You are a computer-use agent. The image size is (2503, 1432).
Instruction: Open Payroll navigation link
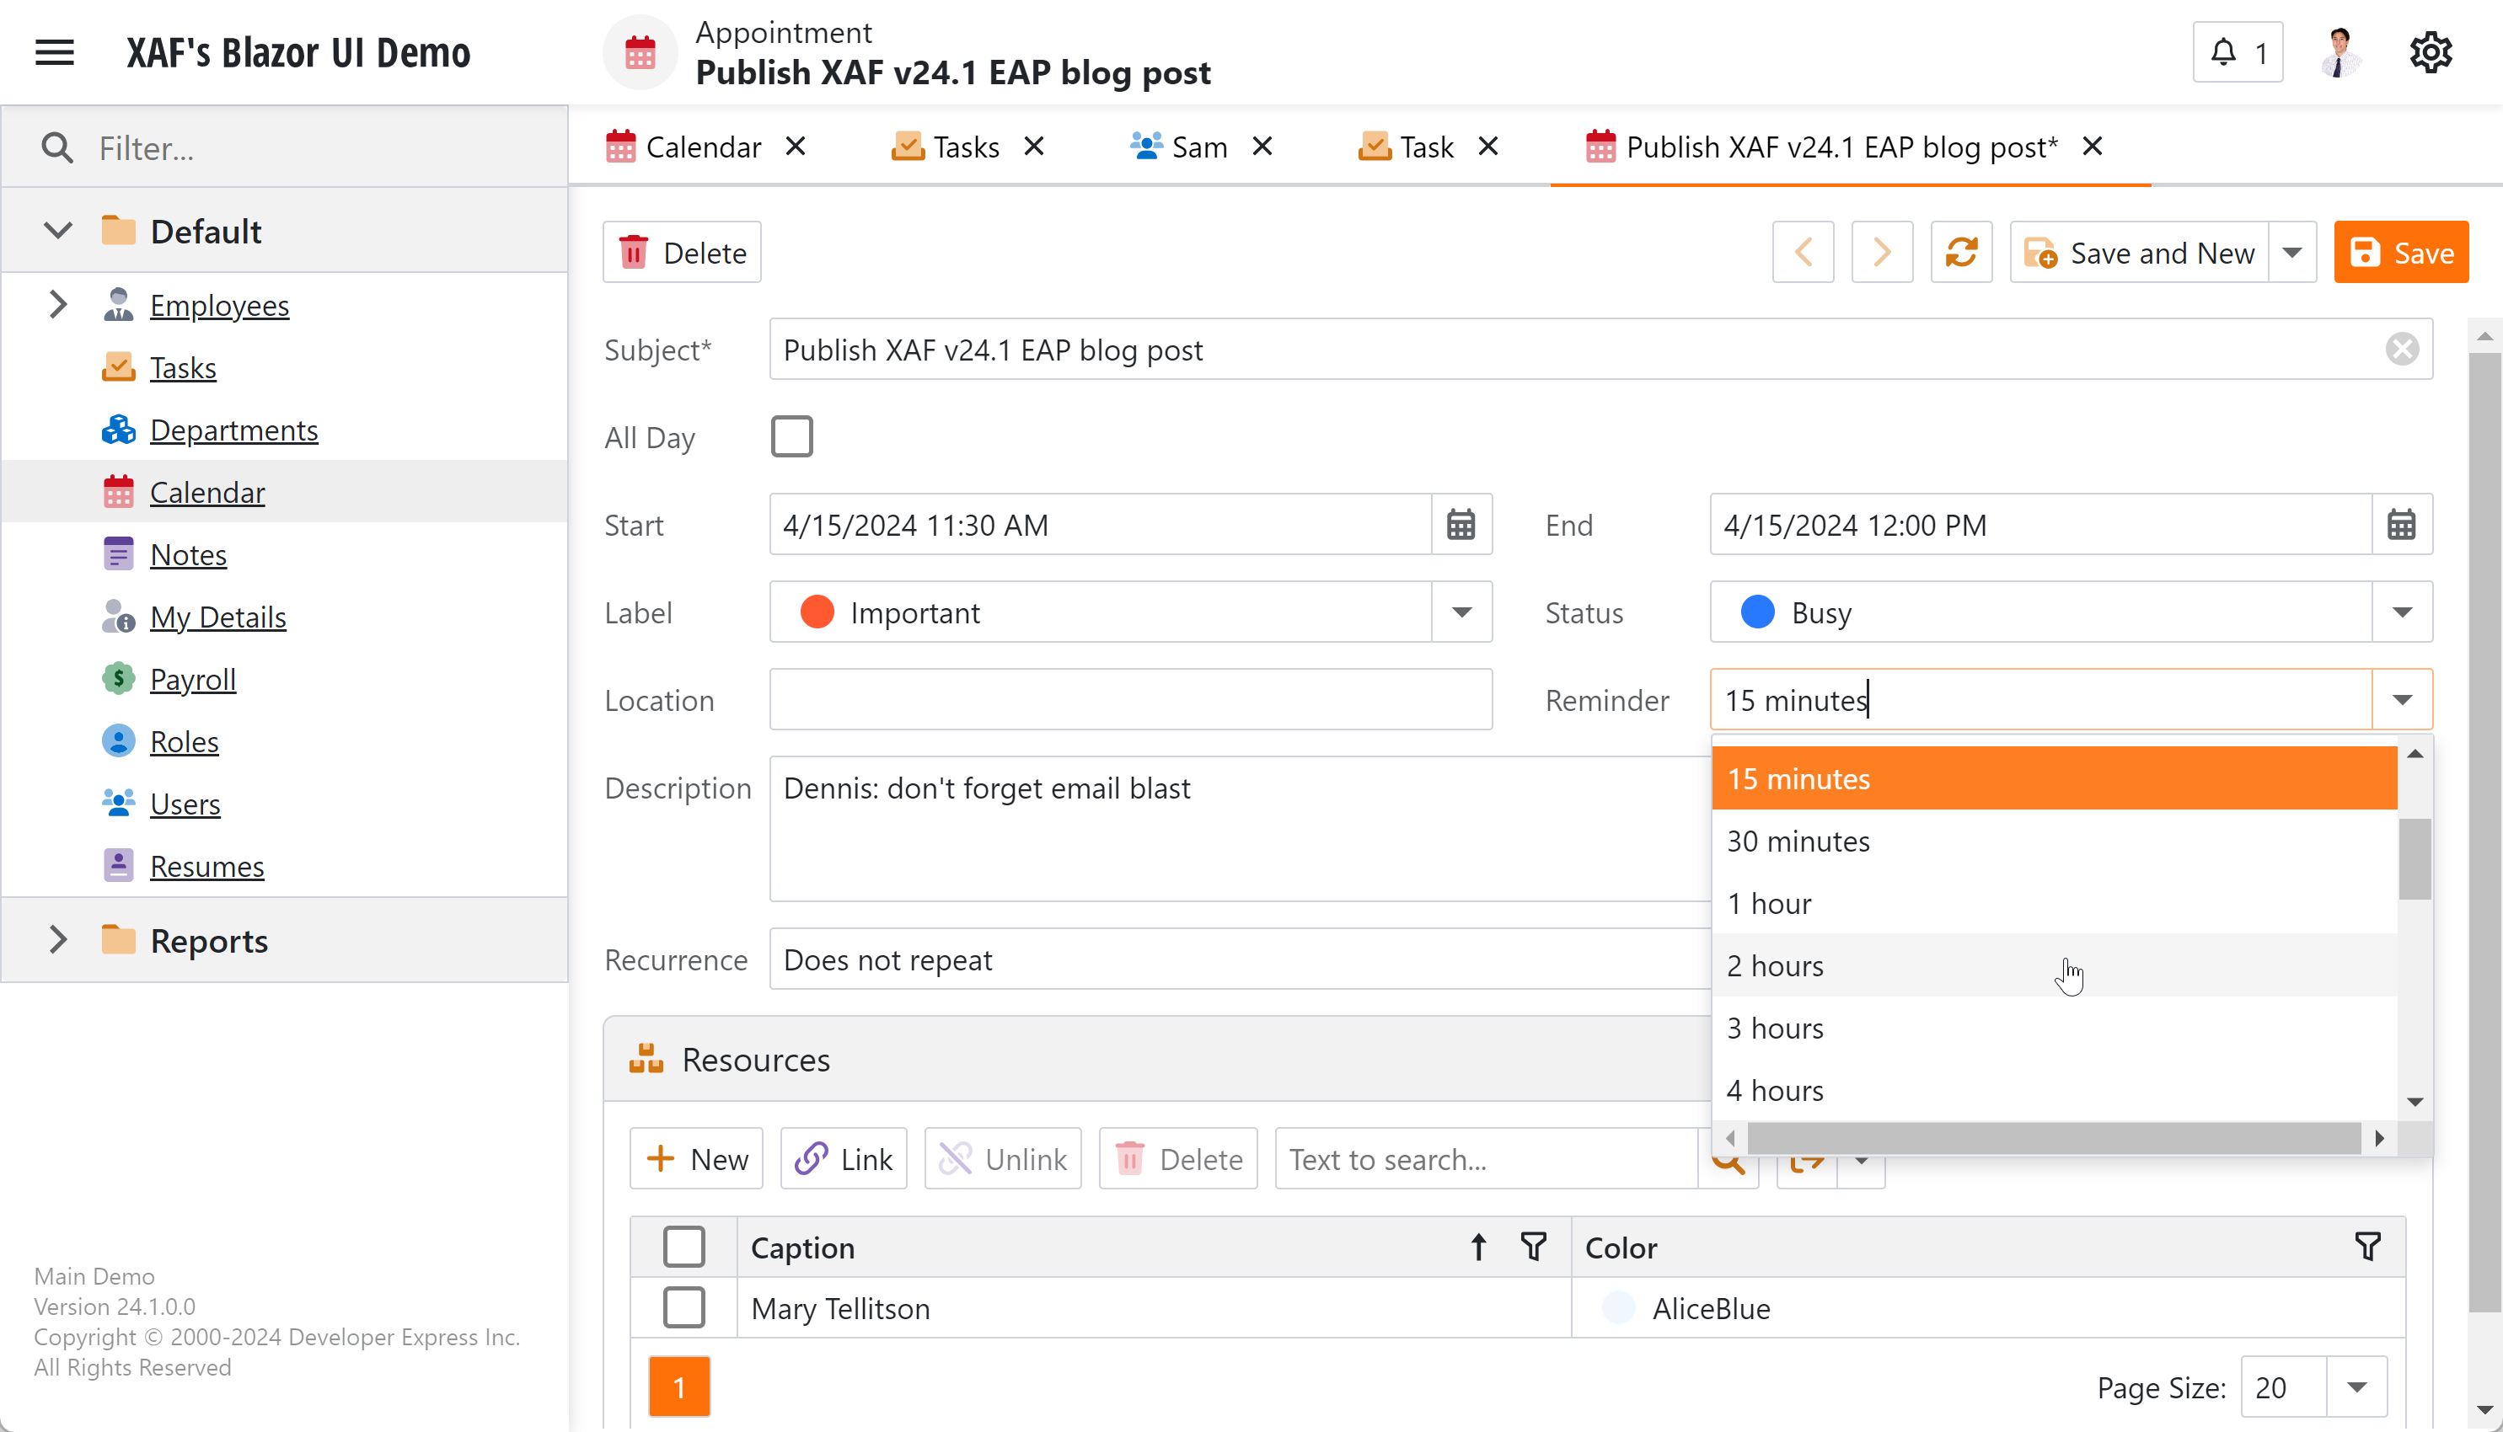[x=193, y=680]
